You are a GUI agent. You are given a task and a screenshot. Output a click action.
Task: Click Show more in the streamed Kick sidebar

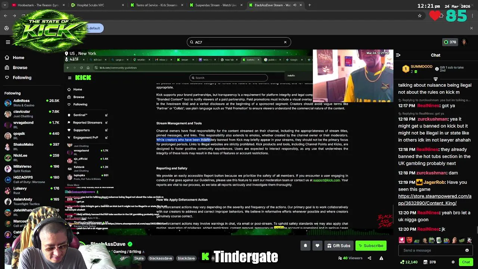[73, 185]
